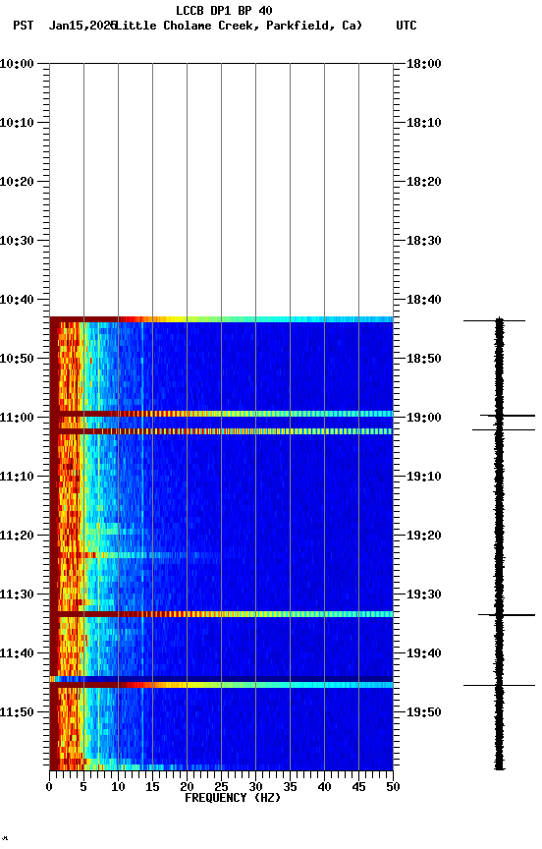Screen dimensions: 542x849
Task: Click the '15' frequency axis label
Action: 152,787
